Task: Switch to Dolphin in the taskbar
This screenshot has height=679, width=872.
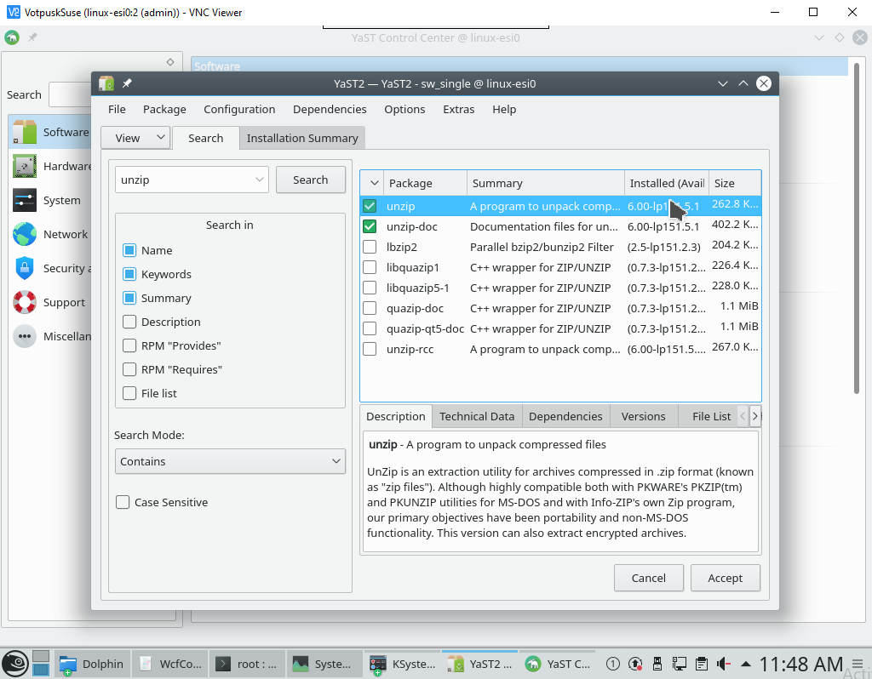Action: 92,664
